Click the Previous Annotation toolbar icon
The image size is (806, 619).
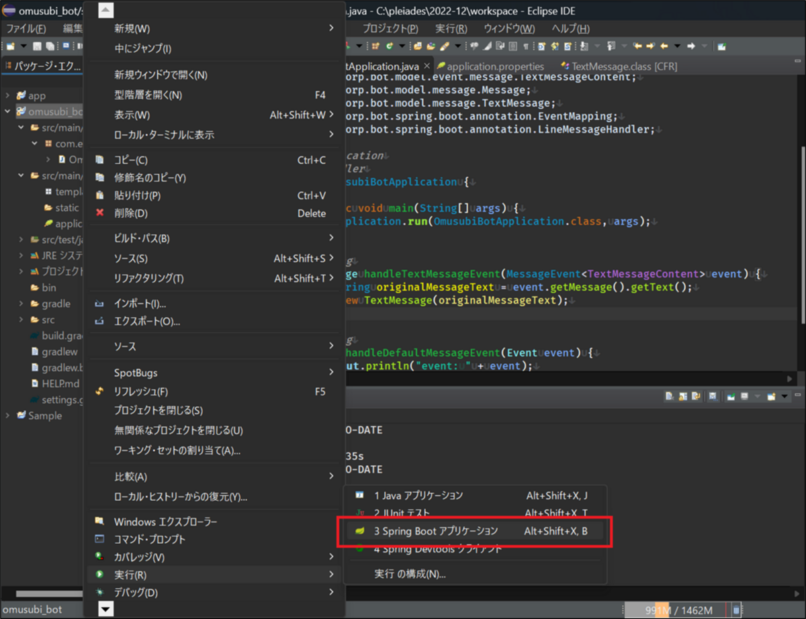point(611,46)
